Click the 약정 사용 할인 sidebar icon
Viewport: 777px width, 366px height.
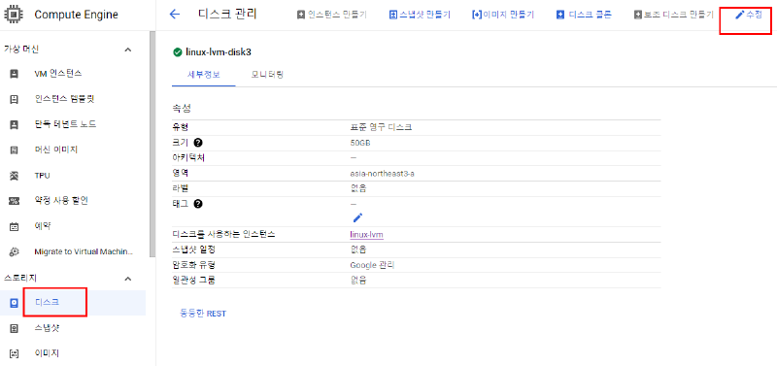14,201
